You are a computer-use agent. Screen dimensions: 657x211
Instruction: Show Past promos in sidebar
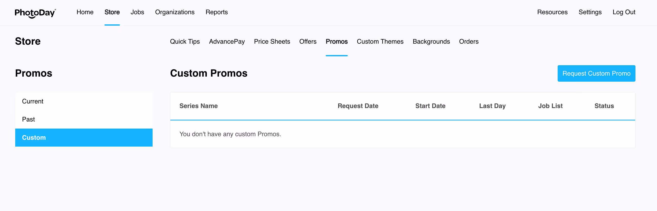point(84,119)
